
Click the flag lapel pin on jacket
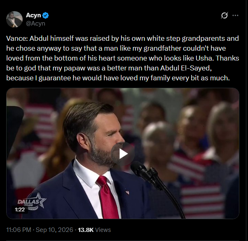[x=127, y=192]
